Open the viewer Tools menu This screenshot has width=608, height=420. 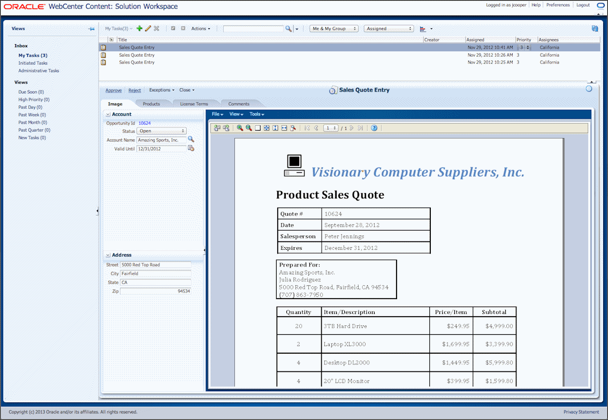257,114
